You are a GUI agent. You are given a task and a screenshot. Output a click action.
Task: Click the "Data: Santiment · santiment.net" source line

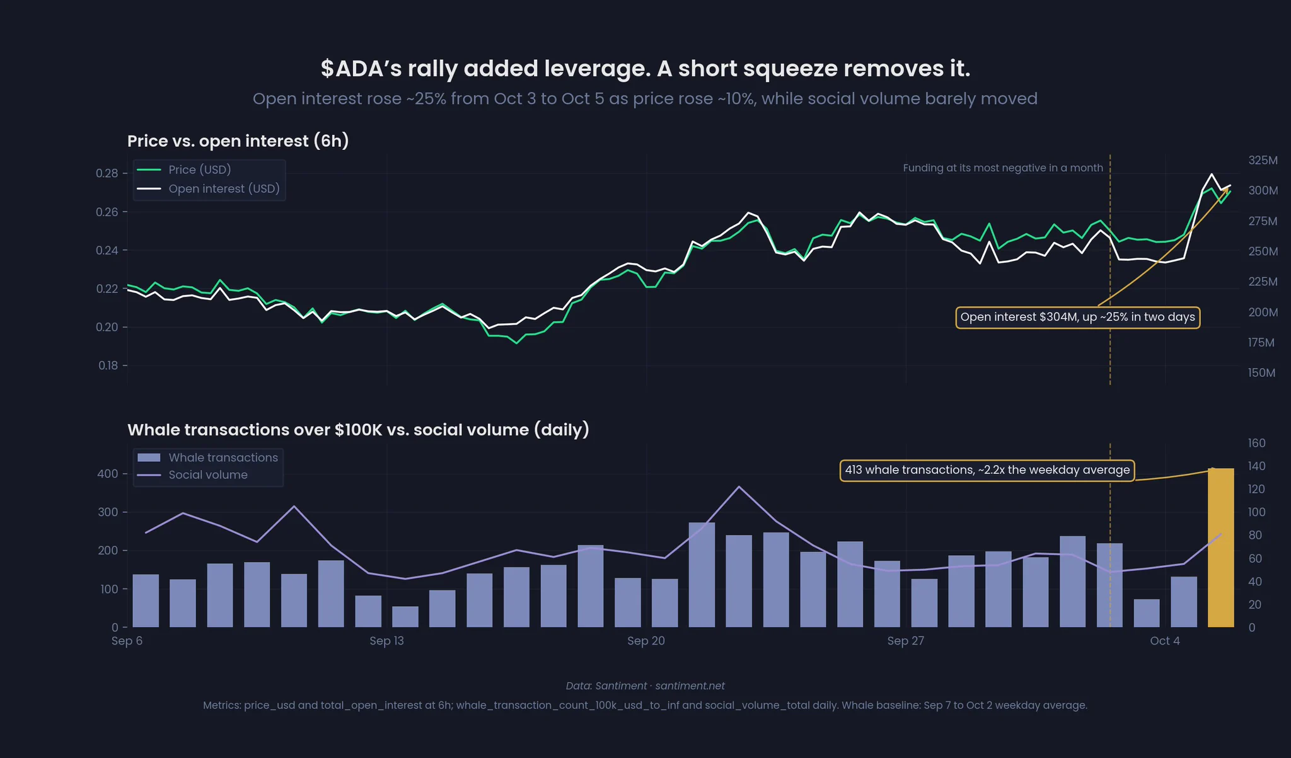(645, 686)
